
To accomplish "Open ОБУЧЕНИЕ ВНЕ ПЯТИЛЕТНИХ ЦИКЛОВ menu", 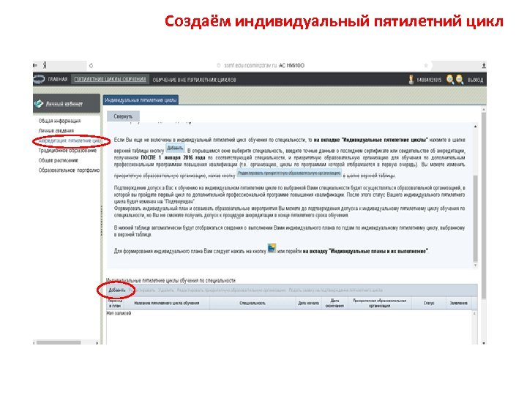I will click(194, 80).
